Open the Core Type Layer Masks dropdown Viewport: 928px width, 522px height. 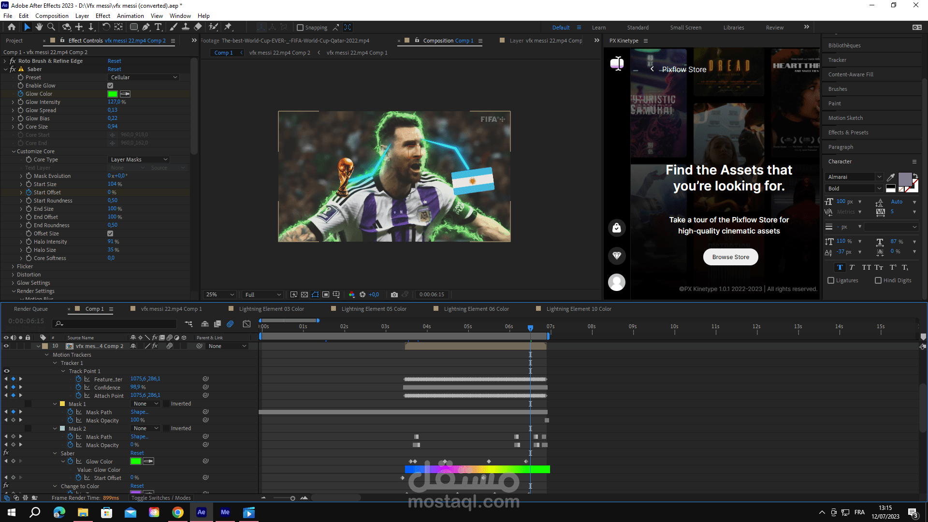pyautogui.click(x=139, y=159)
